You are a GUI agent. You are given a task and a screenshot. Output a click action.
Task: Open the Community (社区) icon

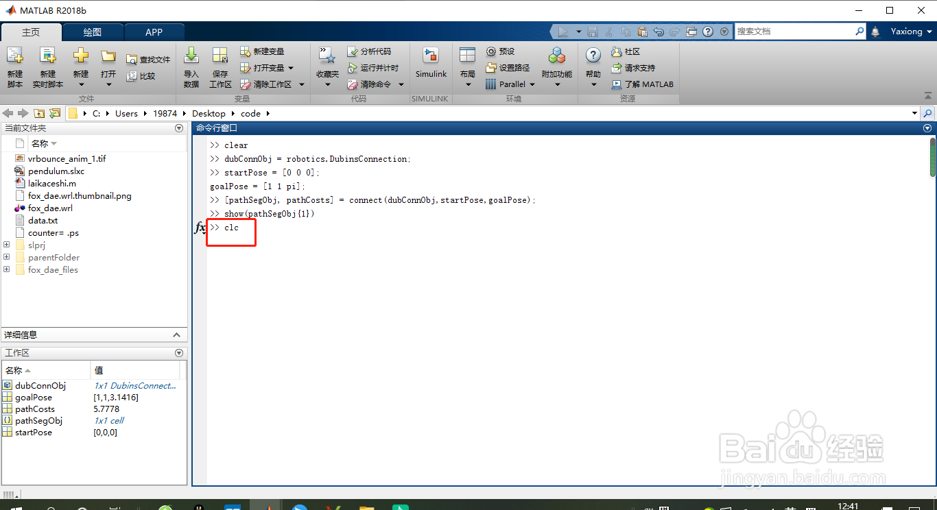coord(616,51)
